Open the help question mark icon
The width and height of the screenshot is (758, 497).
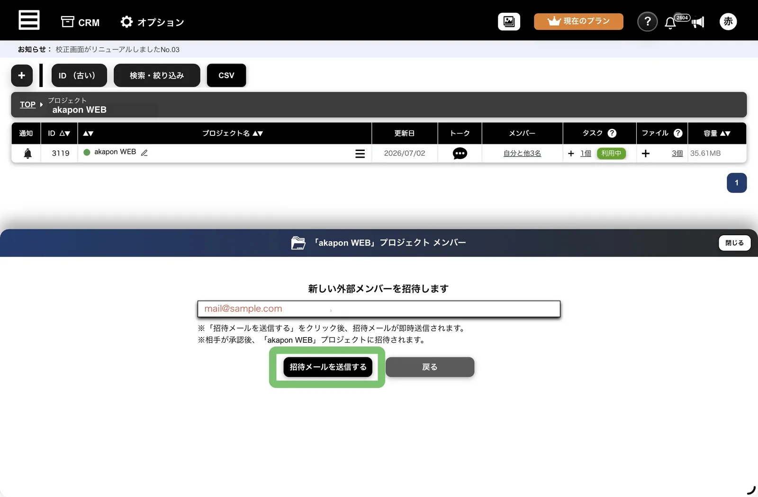647,21
